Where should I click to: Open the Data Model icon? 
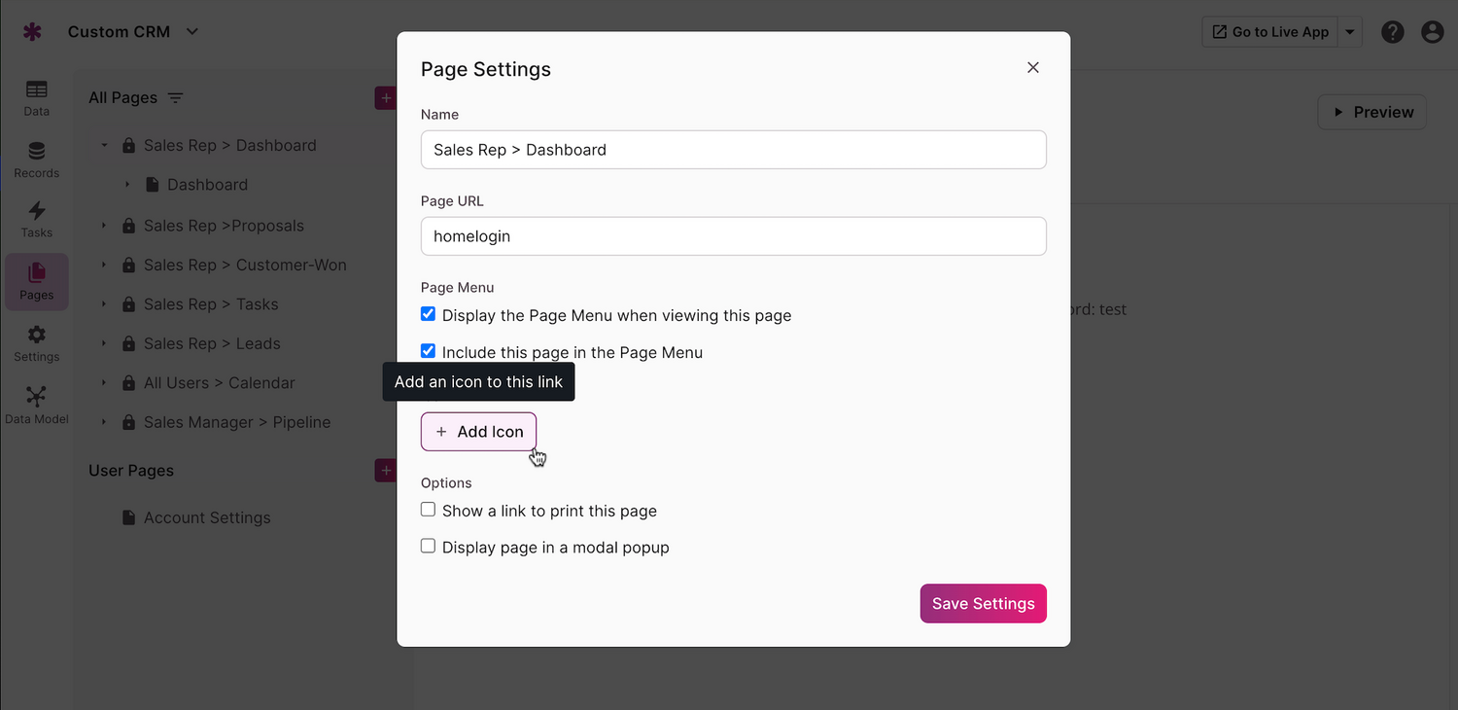tap(36, 405)
